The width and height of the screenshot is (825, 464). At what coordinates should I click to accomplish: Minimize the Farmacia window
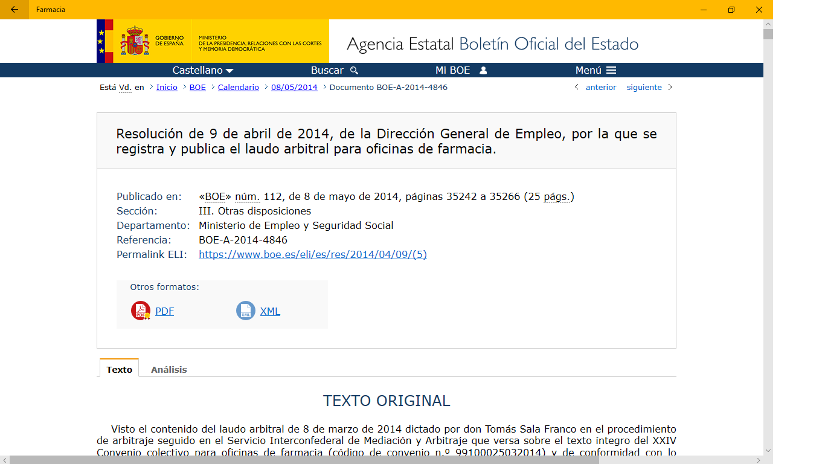point(704,10)
